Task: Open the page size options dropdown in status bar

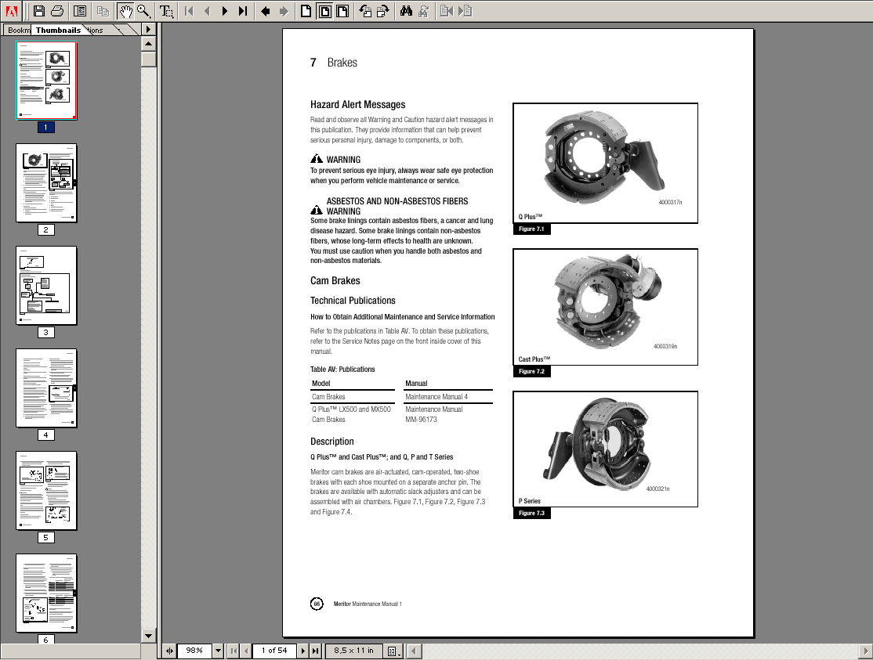Action: click(392, 650)
